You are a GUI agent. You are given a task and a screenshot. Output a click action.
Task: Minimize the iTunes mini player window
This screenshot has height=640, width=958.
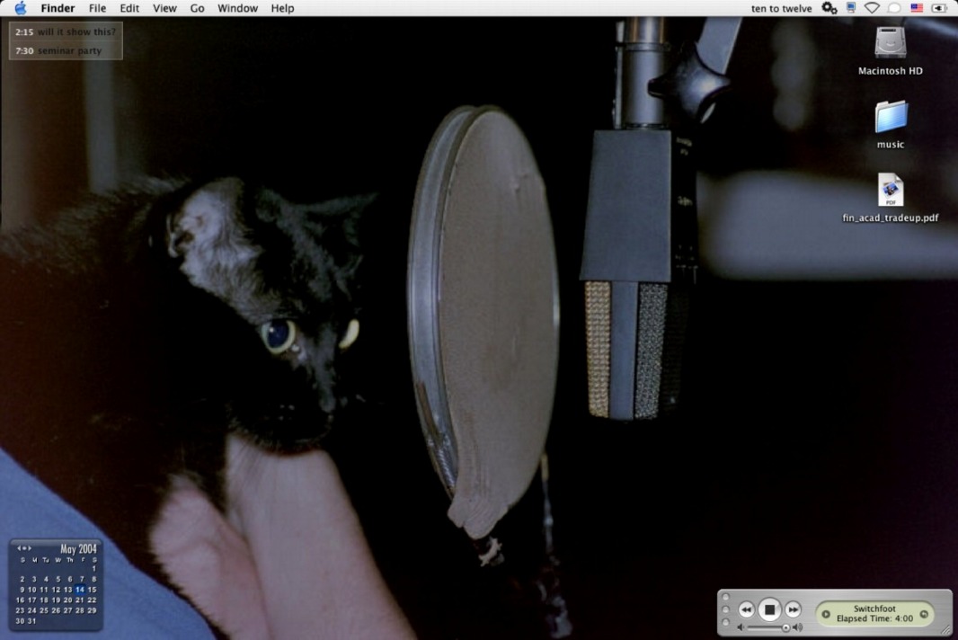(725, 609)
